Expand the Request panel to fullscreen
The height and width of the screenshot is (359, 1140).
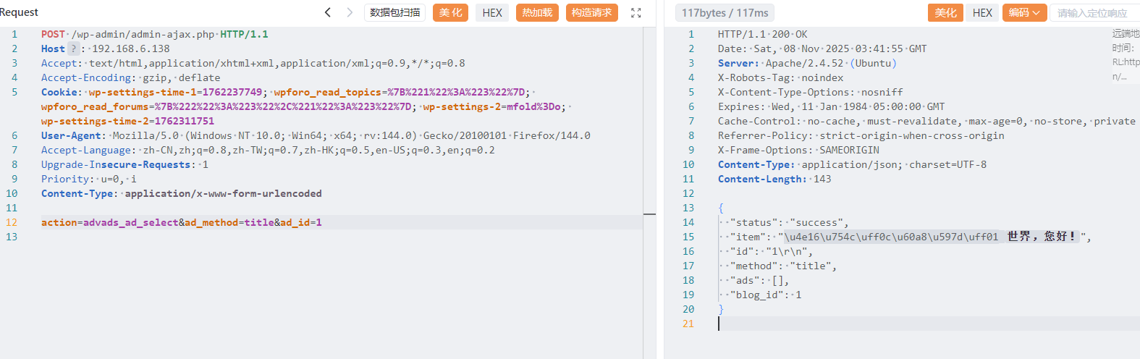pos(636,12)
